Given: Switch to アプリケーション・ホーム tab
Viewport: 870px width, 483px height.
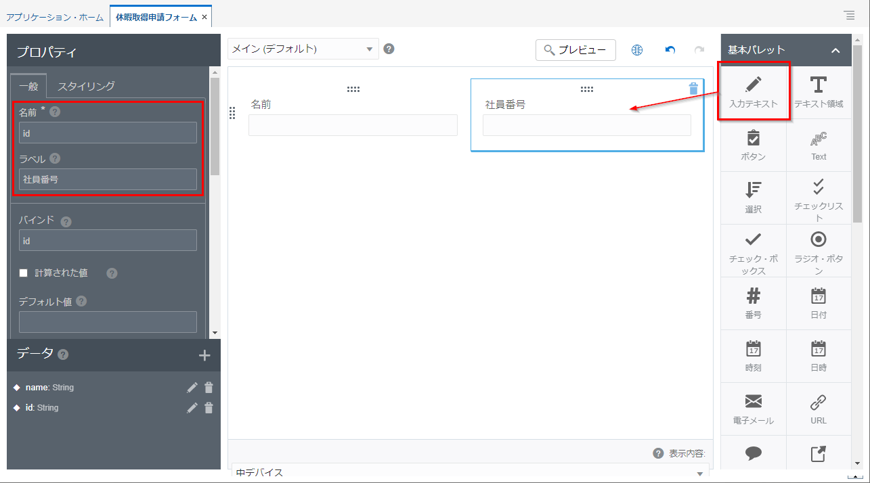Looking at the screenshot, I should point(55,17).
